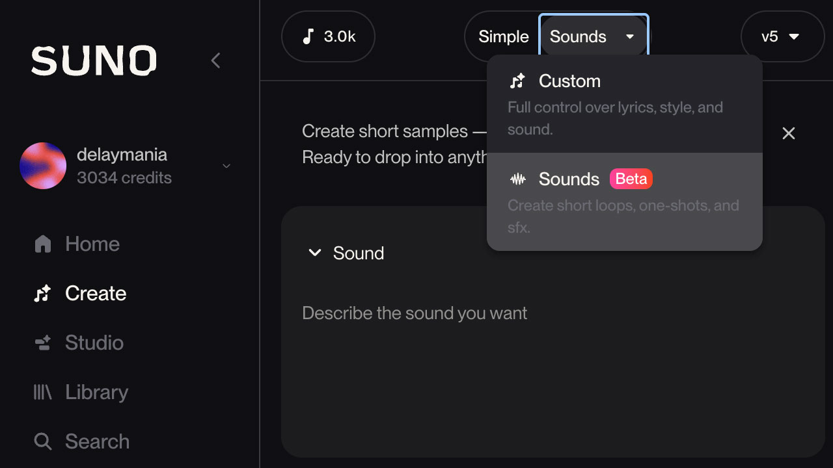Collapse the Sound section
The height and width of the screenshot is (468, 833).
tap(314, 253)
